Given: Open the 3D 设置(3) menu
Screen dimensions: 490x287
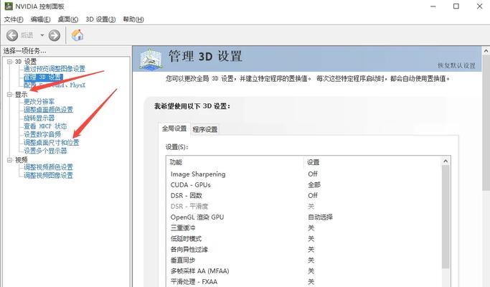Looking at the screenshot, I should [x=100, y=19].
